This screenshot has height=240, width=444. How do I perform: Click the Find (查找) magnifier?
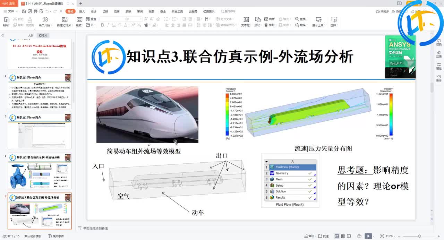[300, 19]
